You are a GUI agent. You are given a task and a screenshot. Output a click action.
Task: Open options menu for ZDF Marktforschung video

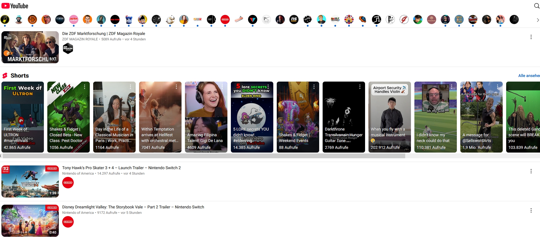pyautogui.click(x=531, y=37)
